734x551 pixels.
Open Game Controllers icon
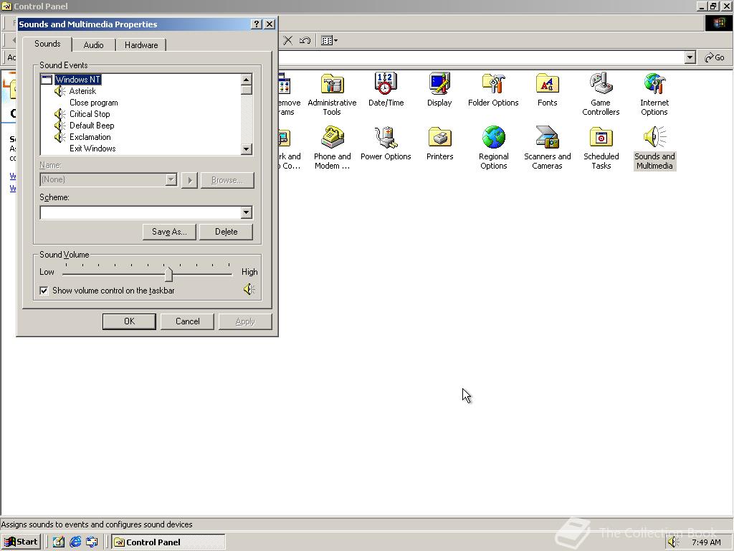601,94
